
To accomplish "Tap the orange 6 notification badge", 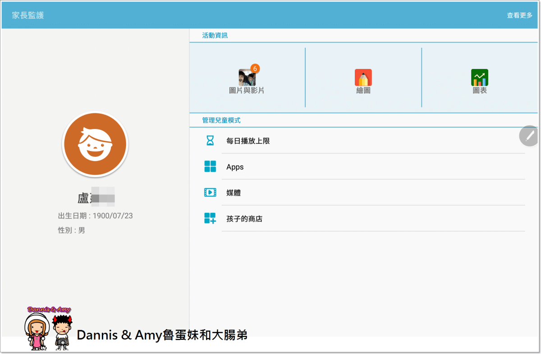I will click(x=255, y=69).
